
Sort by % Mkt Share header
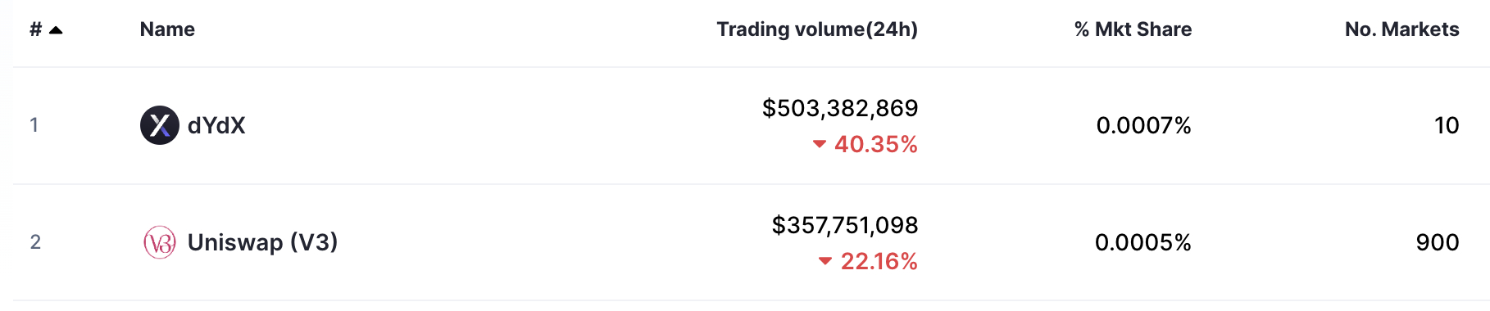coord(1133,29)
